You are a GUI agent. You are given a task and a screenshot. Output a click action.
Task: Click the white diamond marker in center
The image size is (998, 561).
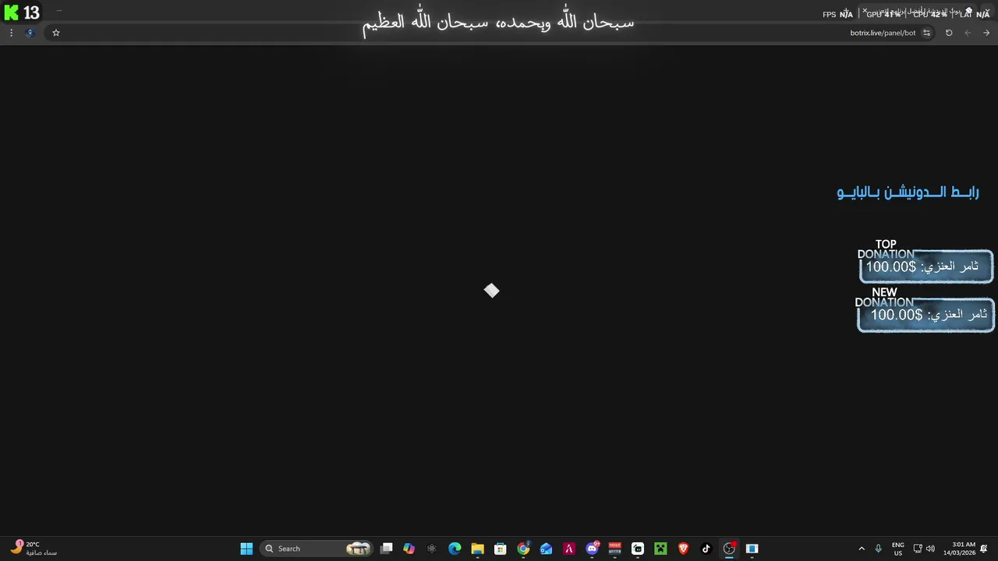491,291
